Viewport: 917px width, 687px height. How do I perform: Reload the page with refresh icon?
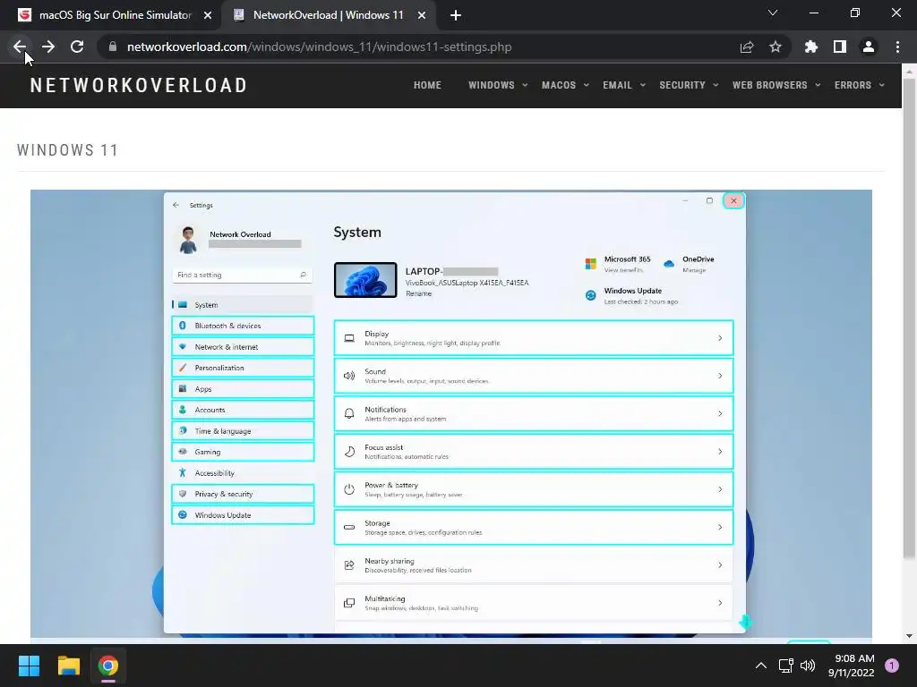tap(77, 47)
